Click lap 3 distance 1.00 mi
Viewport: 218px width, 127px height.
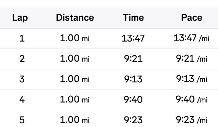pyautogui.click(x=75, y=79)
